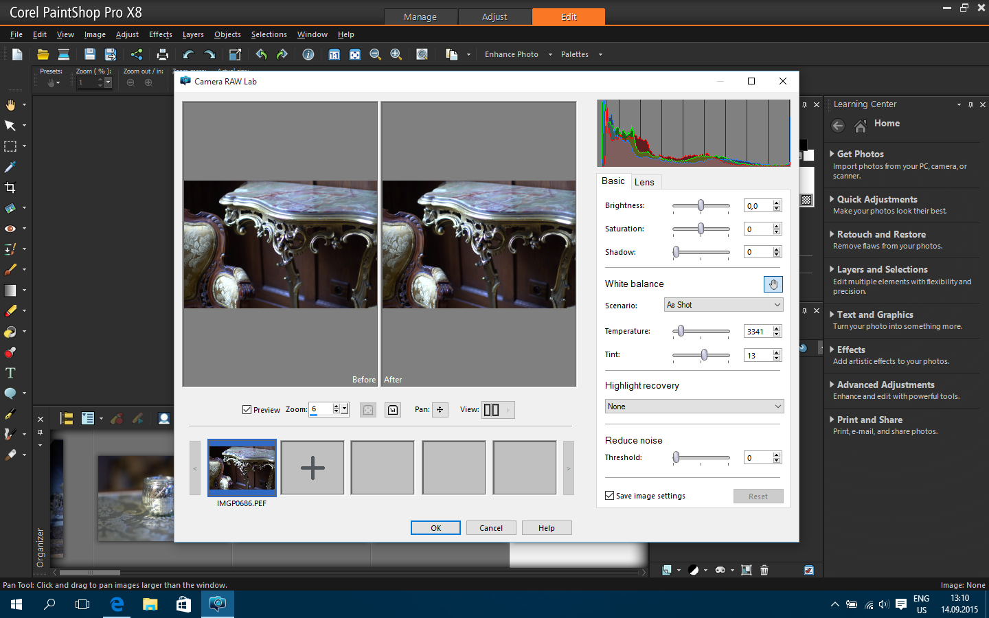Open the Effects menu
This screenshot has width=989, height=618.
pos(160,34)
